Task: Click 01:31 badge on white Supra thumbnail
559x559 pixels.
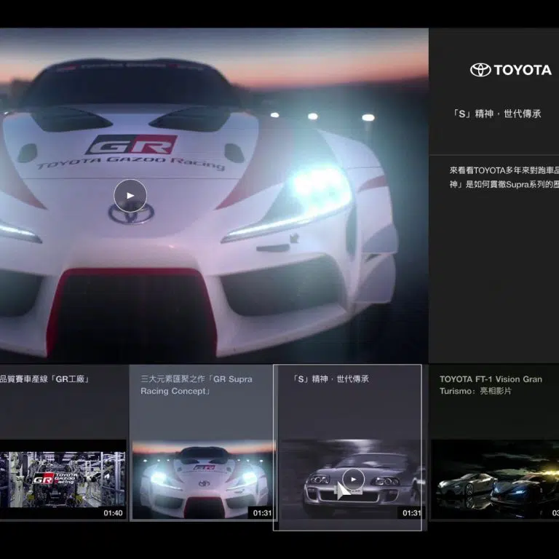Action: pyautogui.click(x=262, y=513)
